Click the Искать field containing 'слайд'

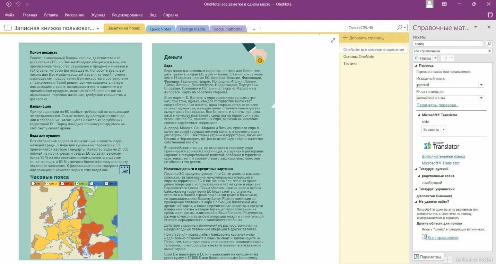[448, 44]
